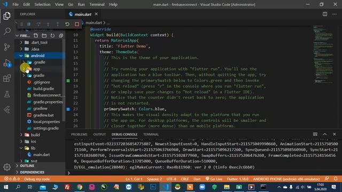This screenshot has width=342, height=192.
Task: Open the Source Control view
Action: point(7,46)
